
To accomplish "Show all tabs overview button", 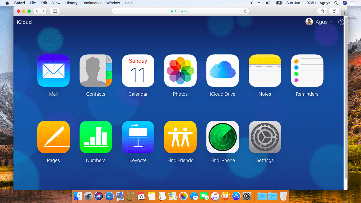I will pos(334,11).
